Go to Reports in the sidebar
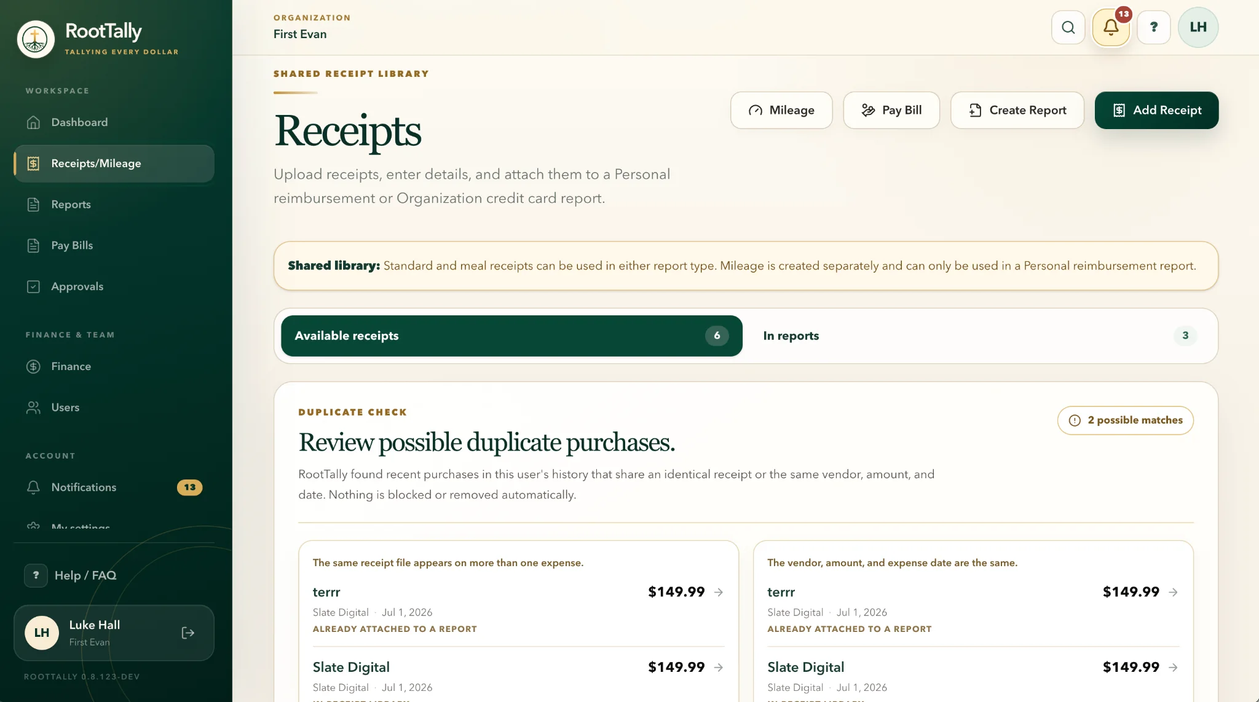1259x702 pixels. pos(114,205)
